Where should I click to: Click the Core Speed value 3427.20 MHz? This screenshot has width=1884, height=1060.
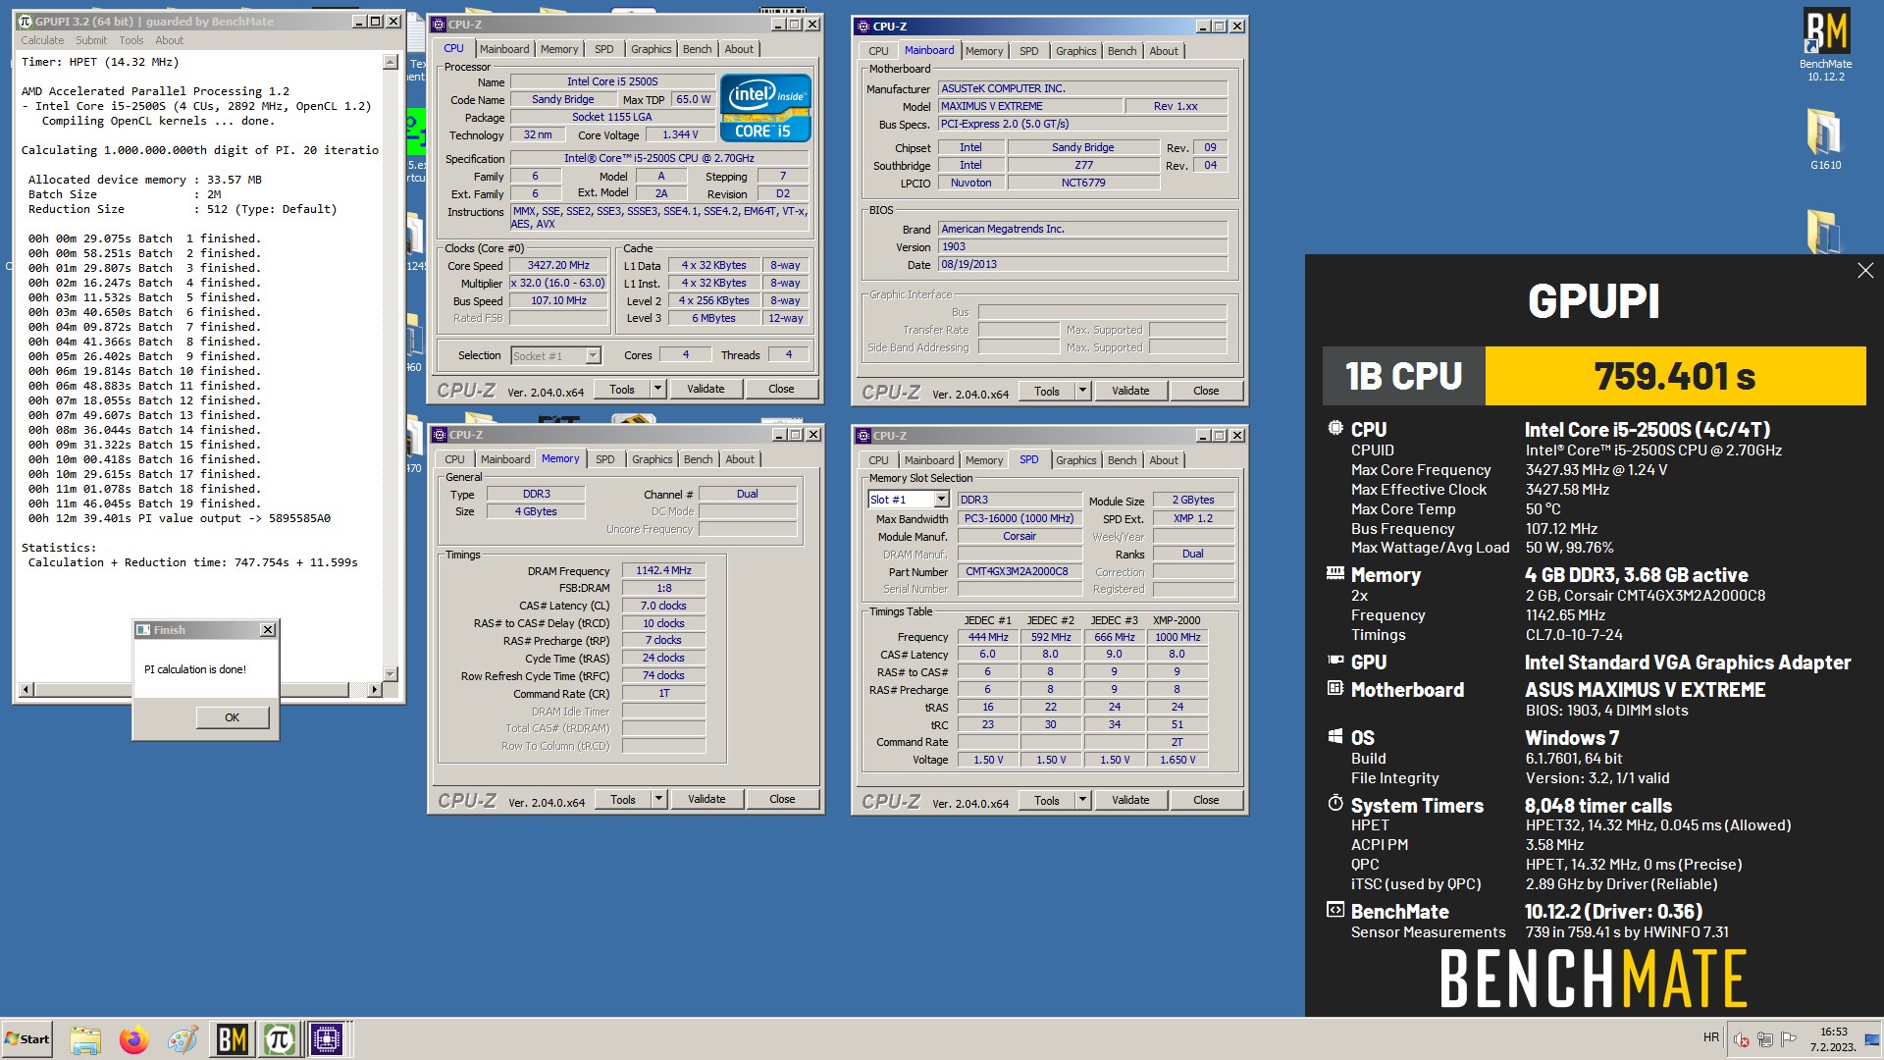[x=558, y=266]
